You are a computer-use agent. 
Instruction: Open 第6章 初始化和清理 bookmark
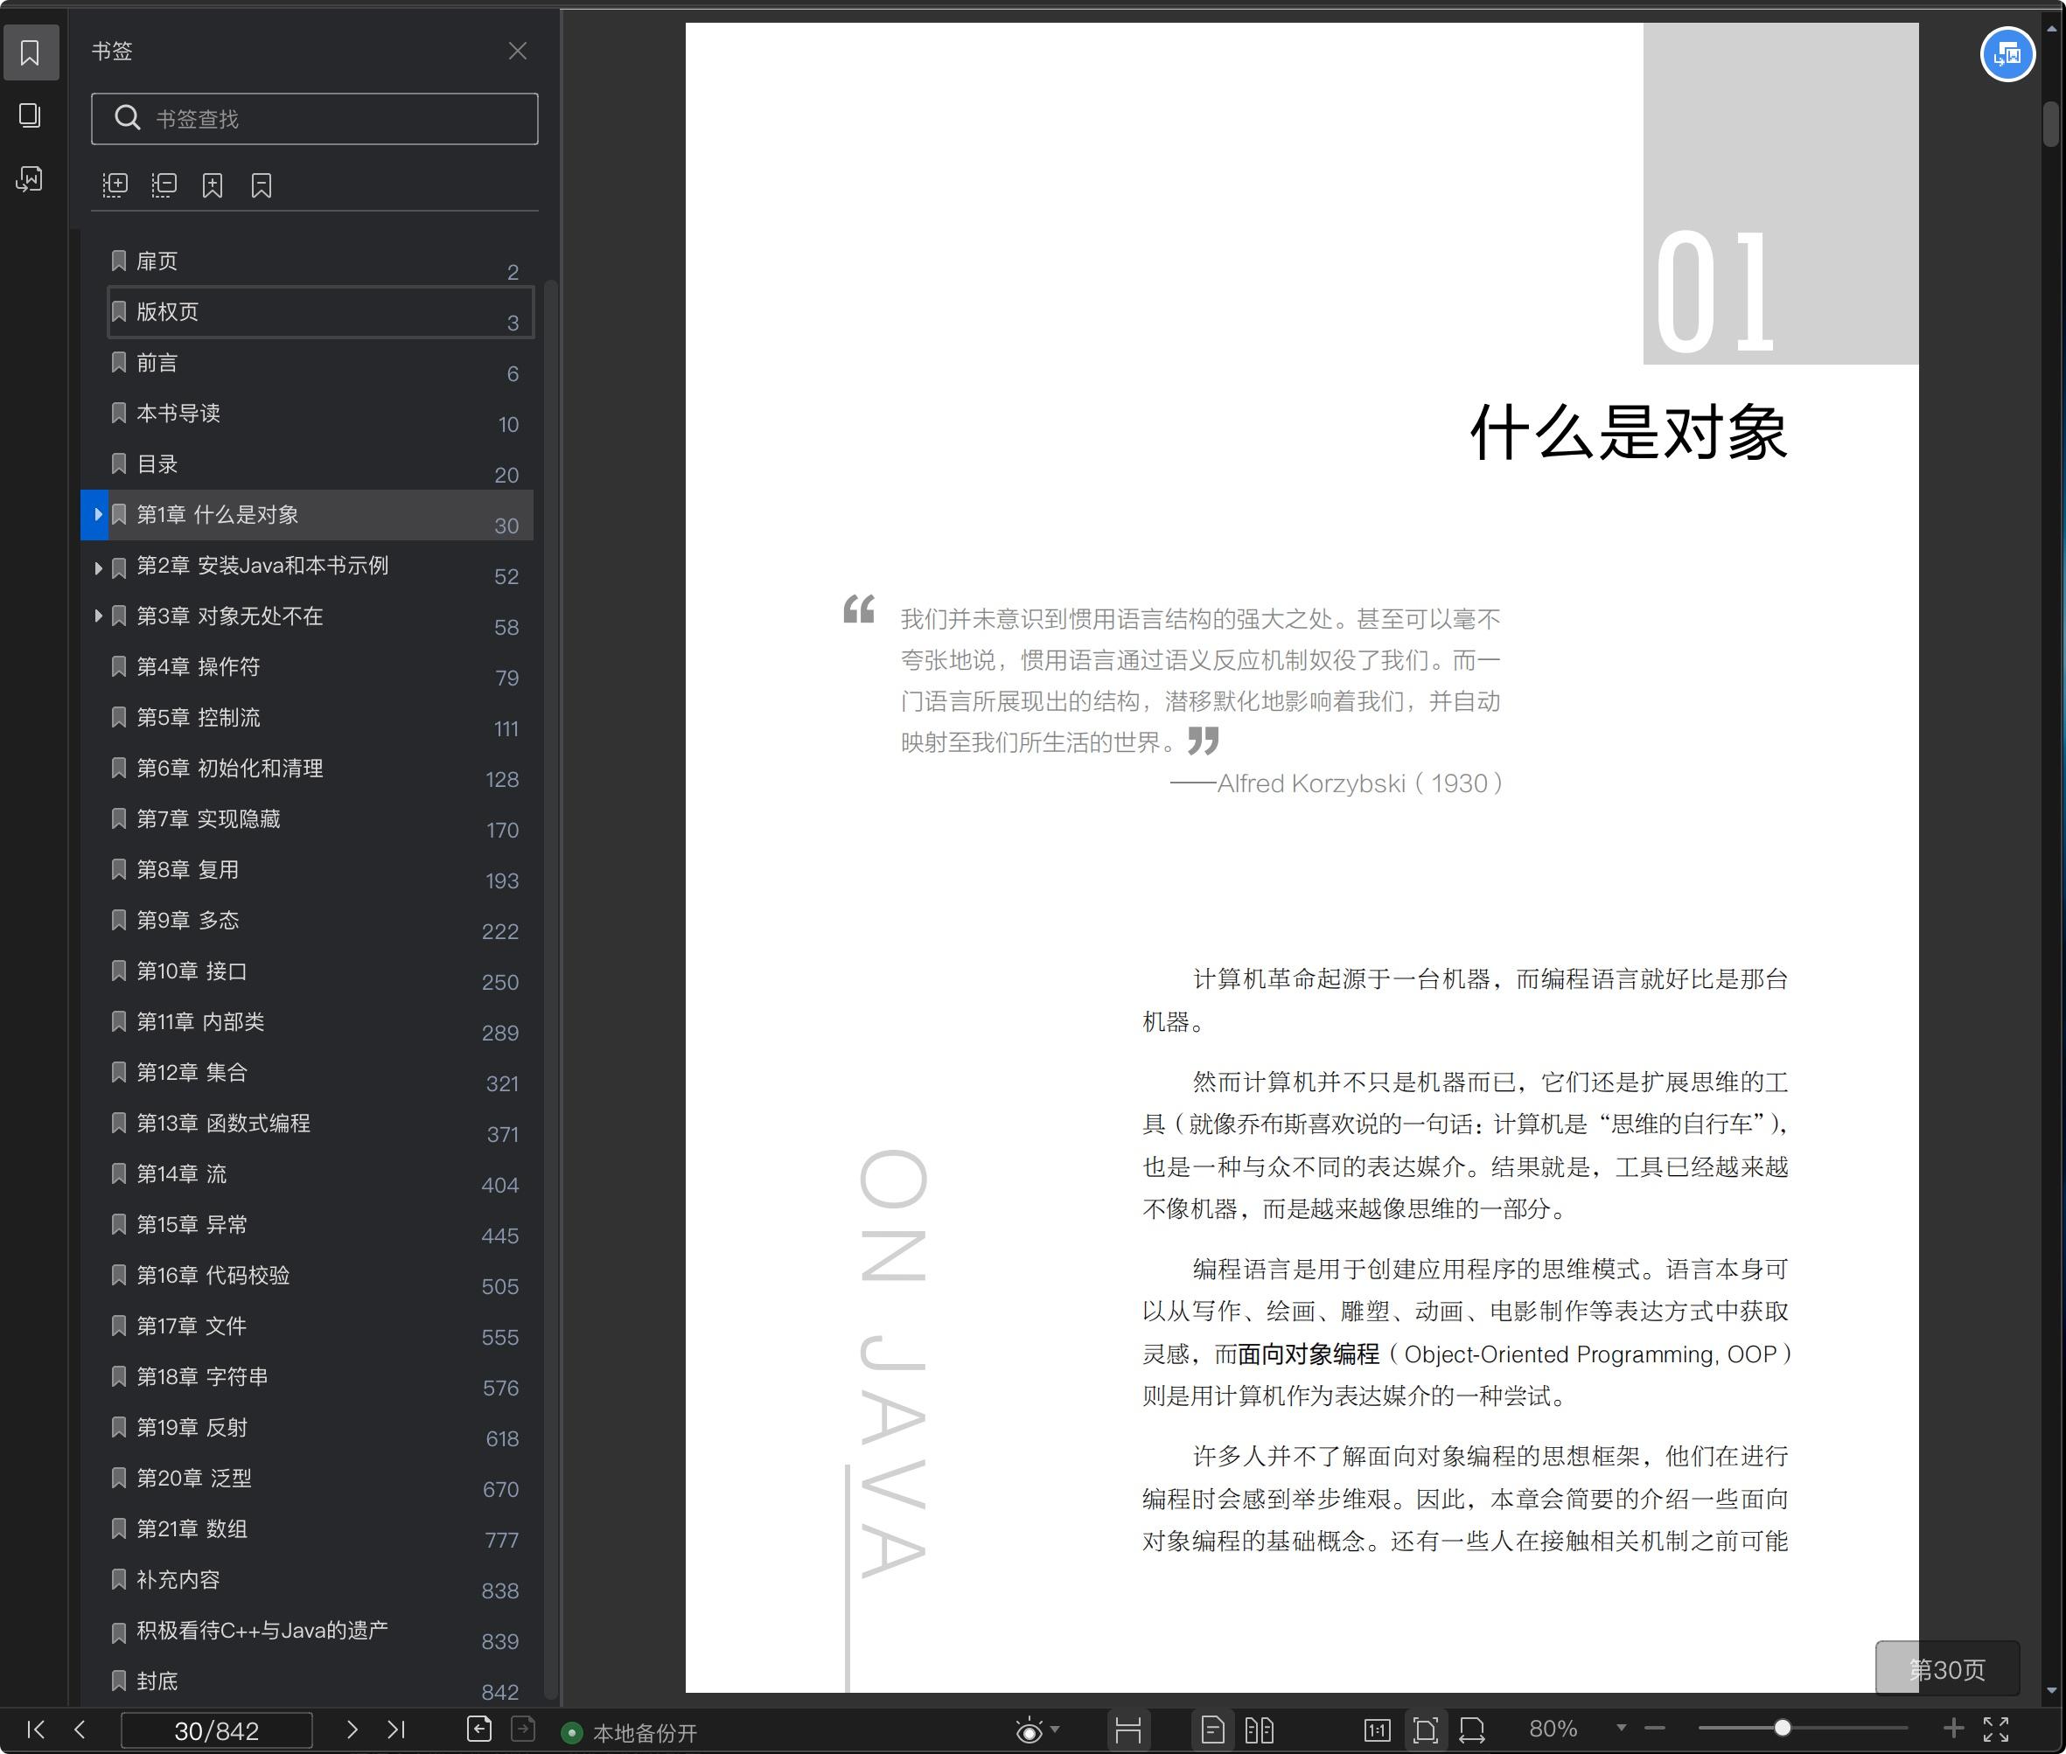click(x=320, y=769)
